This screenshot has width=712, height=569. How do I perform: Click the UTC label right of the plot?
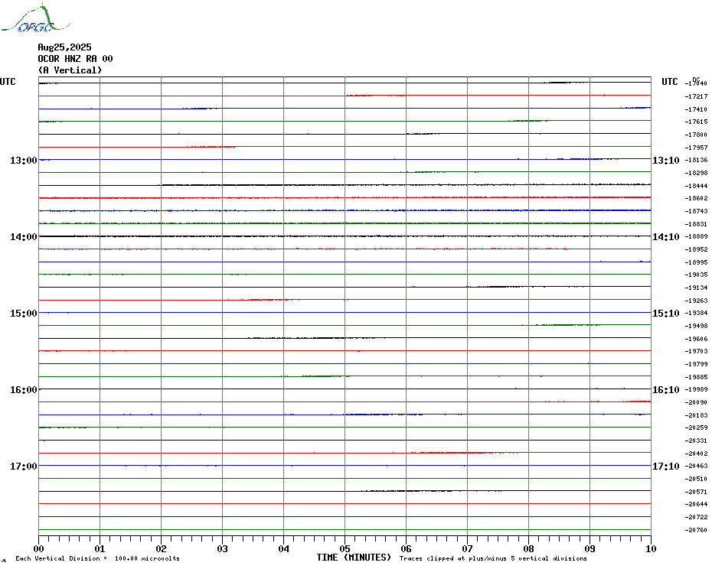tap(669, 82)
